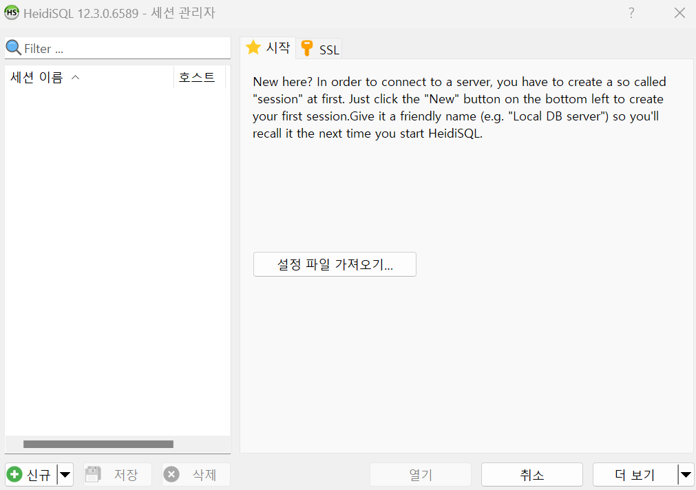696x490 pixels.
Task: Click the horizontal scrollbar of session list
Action: click(x=98, y=445)
